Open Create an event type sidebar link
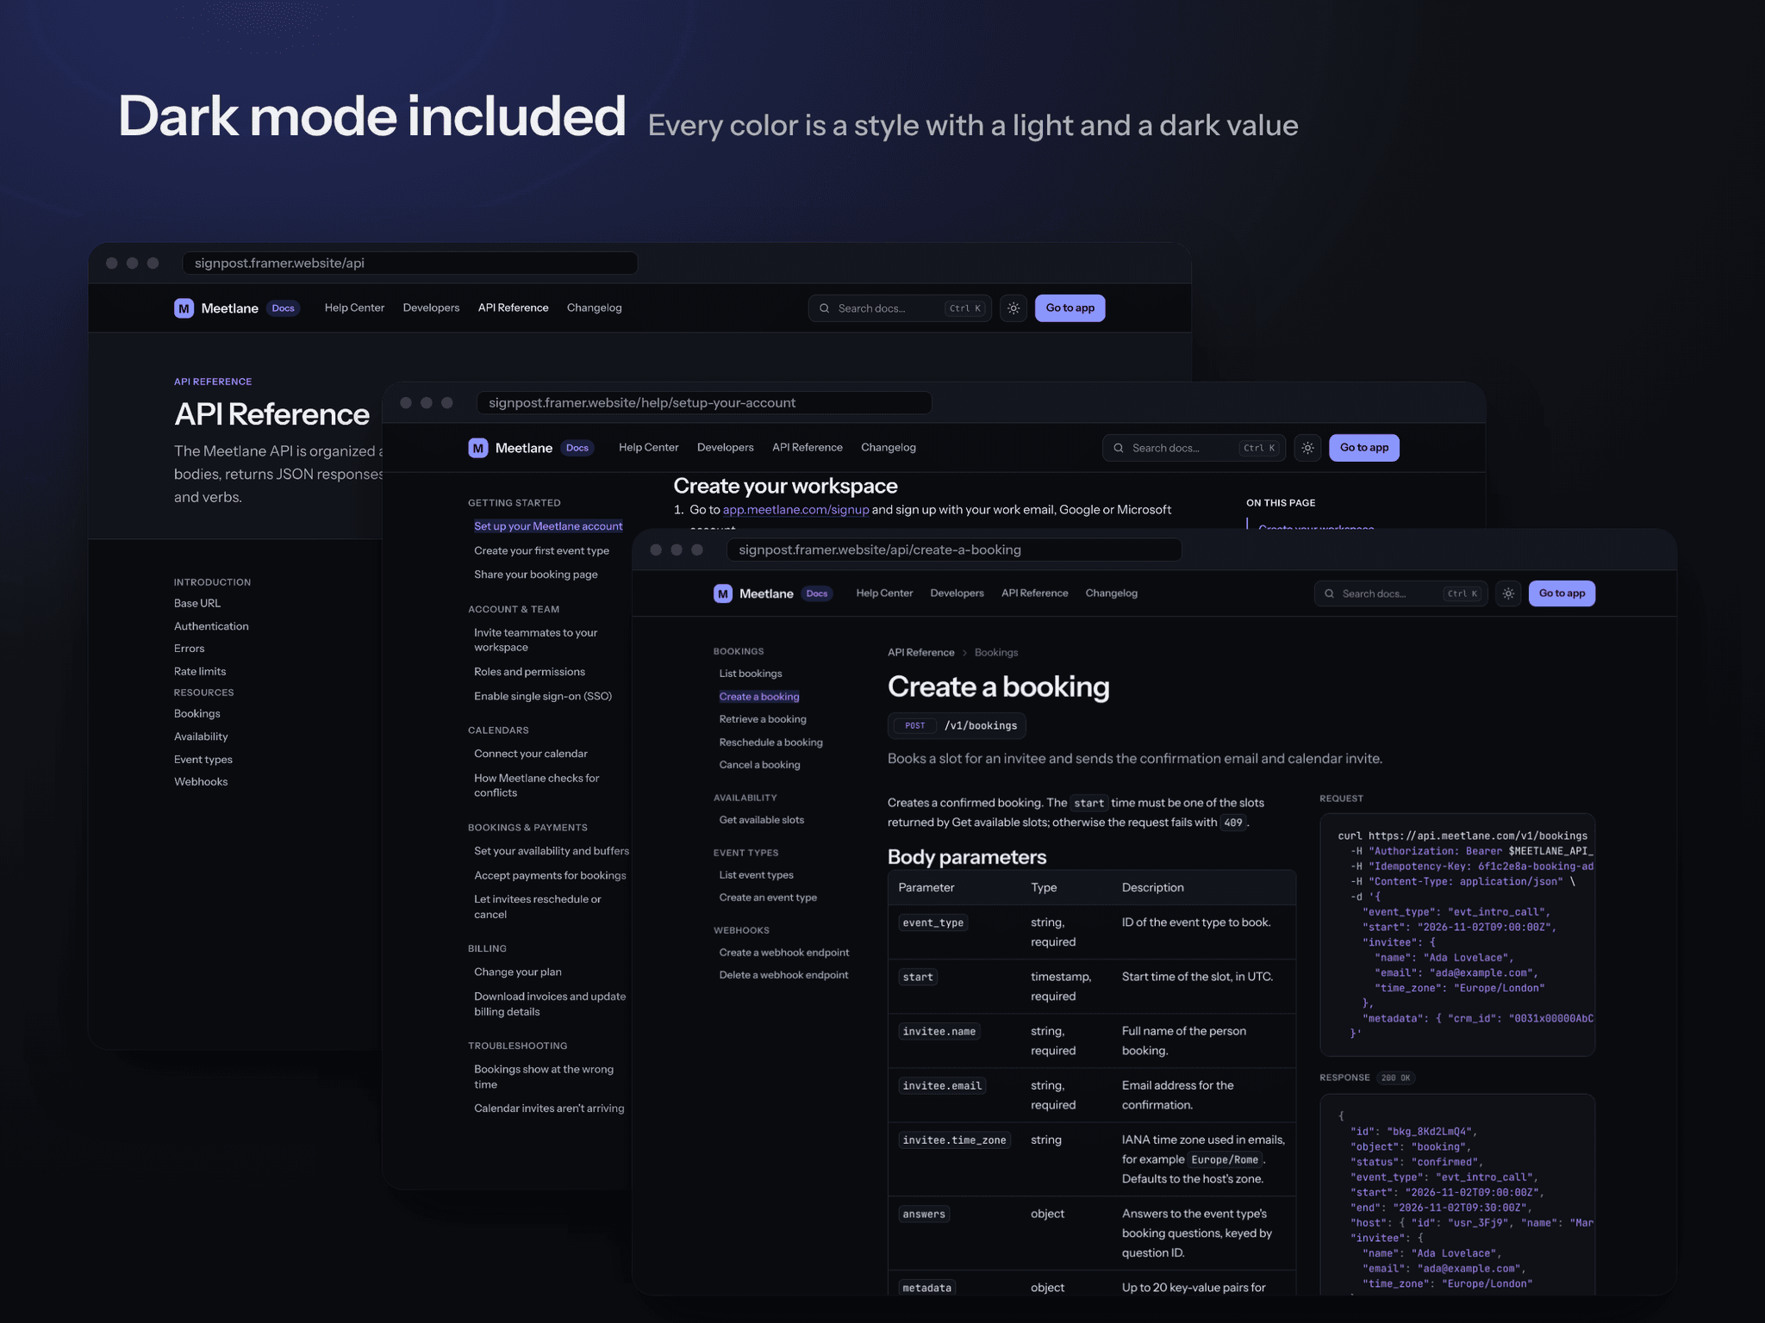 768,898
